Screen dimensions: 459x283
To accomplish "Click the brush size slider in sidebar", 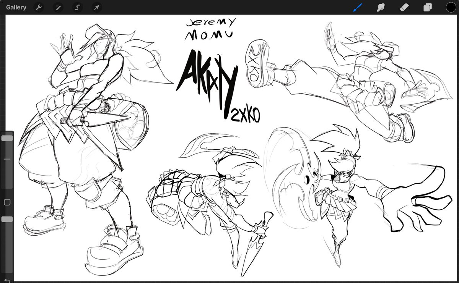I will (x=7, y=160).
